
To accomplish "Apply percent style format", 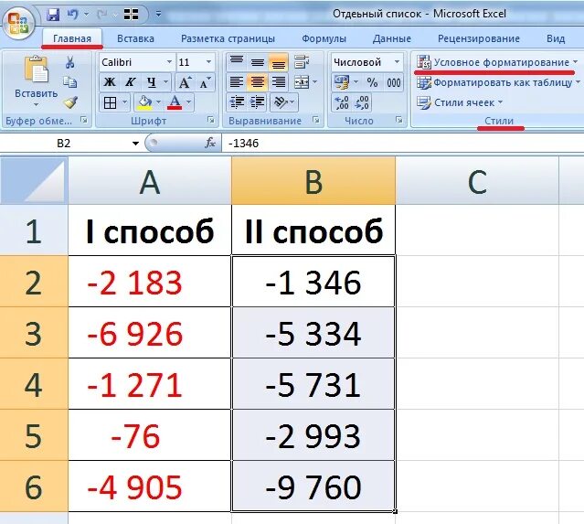I will coord(372,82).
